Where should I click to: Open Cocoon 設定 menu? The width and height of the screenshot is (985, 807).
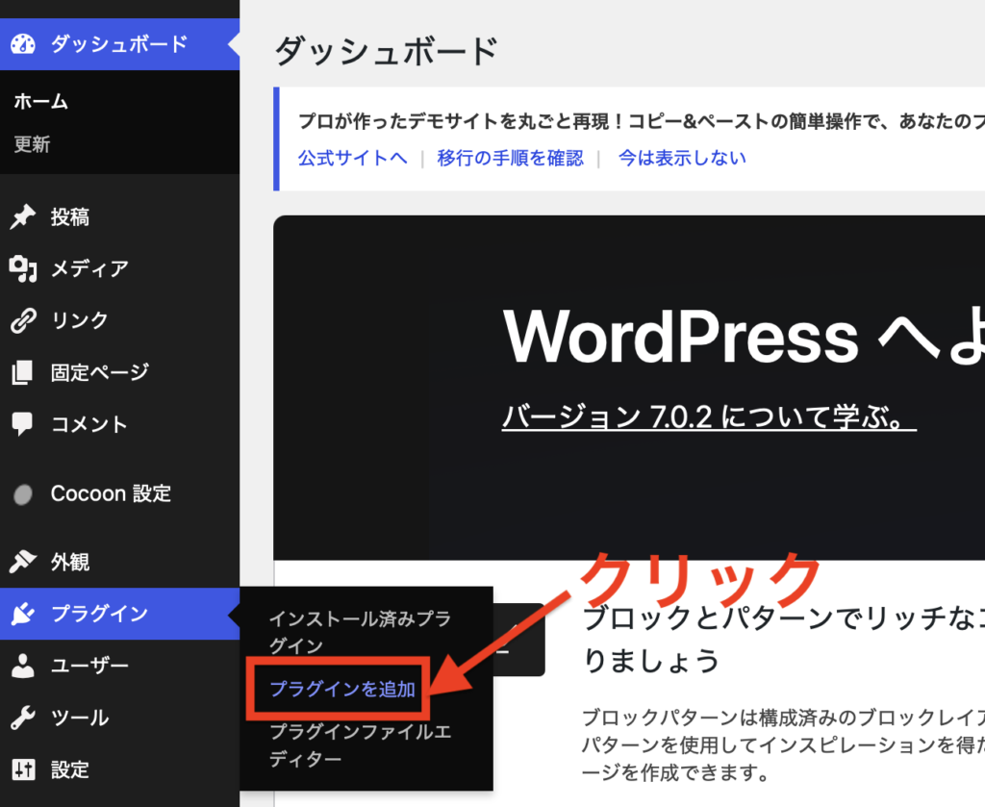(x=119, y=493)
